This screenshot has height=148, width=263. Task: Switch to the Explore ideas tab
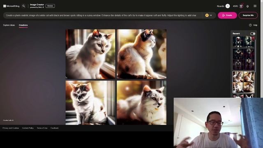[x=9, y=25]
